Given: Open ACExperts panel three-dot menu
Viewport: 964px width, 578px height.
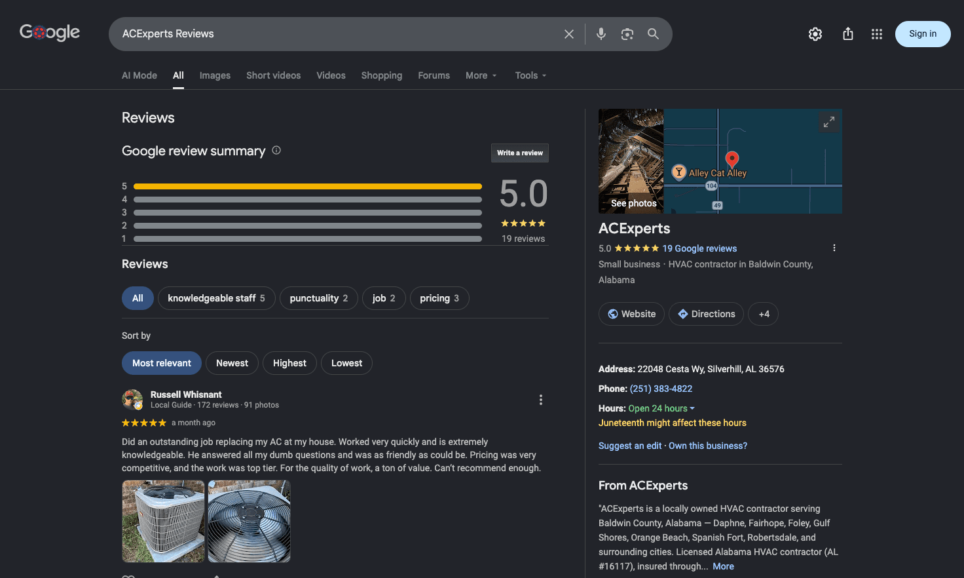Looking at the screenshot, I should (834, 248).
